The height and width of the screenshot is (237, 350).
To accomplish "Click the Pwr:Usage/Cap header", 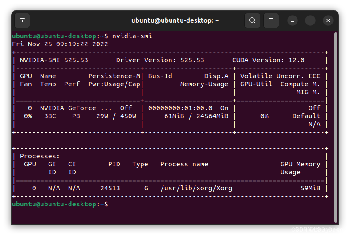I will [114, 84].
